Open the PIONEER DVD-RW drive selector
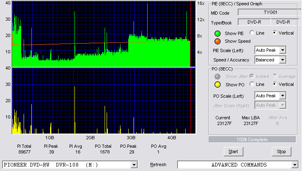Viewport: 302px width, 171px height. click(134, 165)
